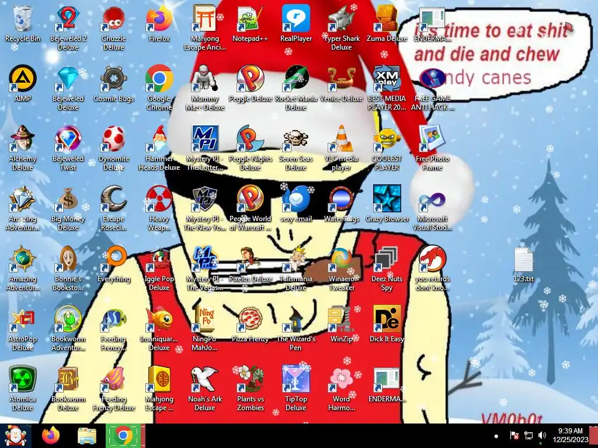Launch Firefox from the taskbar

pos(51,436)
